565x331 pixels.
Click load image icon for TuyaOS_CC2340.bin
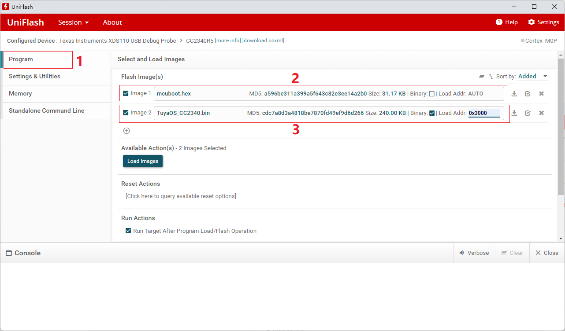[514, 113]
